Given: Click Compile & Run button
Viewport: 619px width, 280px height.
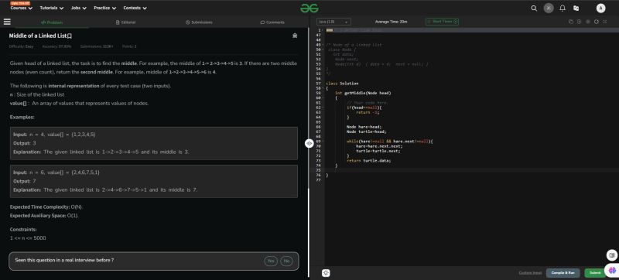Looking at the screenshot, I should 563,273.
